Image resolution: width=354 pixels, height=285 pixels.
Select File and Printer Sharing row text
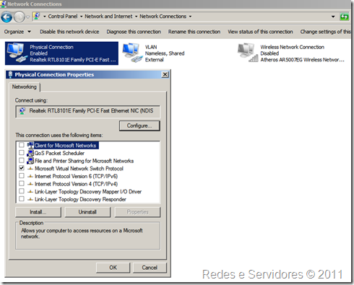coord(84,161)
